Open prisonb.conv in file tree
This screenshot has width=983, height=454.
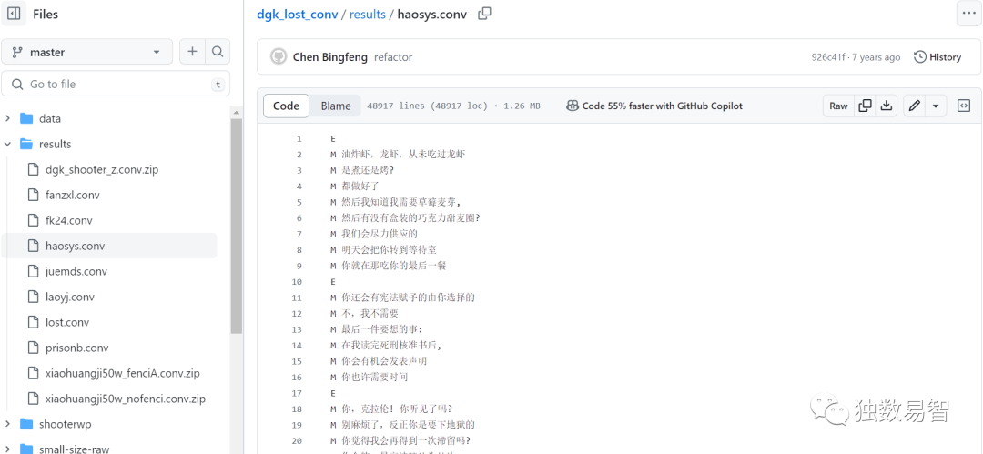77,348
